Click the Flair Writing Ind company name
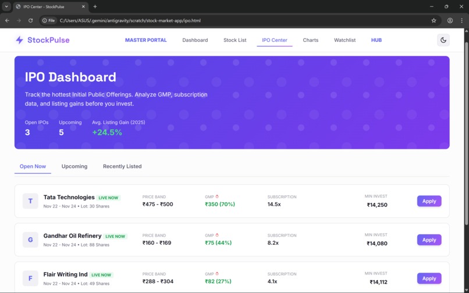The height and width of the screenshot is (293, 469). [66, 274]
